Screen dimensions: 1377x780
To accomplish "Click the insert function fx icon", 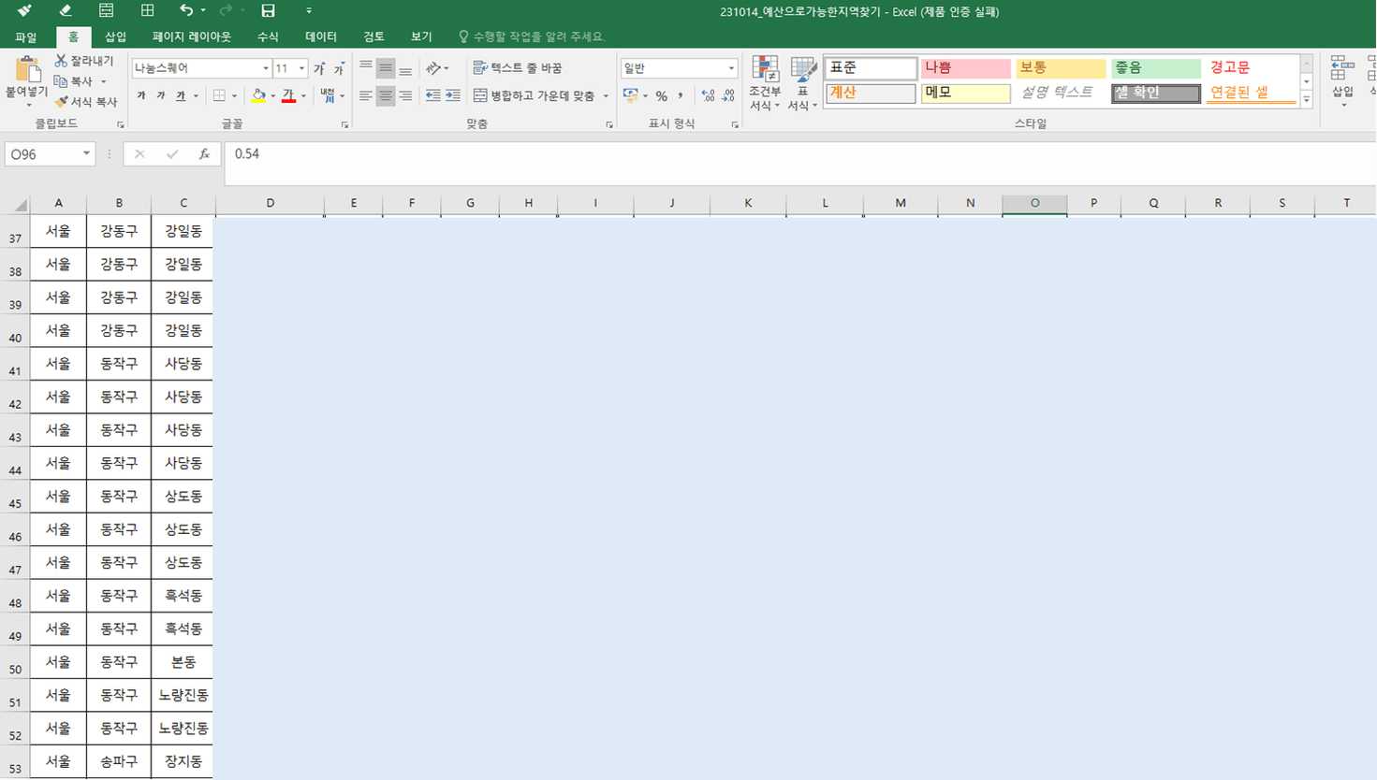I will [x=204, y=154].
